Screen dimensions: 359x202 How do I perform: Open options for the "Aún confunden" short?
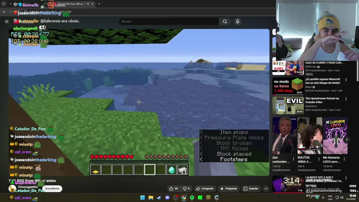(x=293, y=159)
